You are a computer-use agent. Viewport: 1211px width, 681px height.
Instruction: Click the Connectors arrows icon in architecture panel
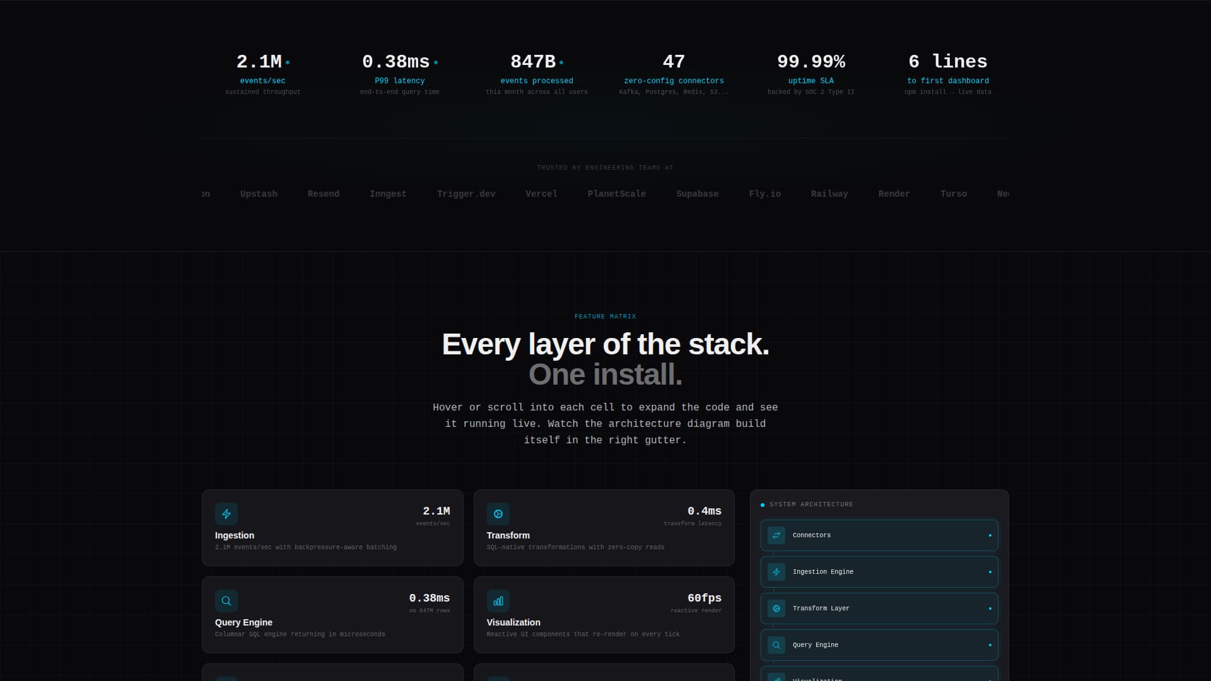click(x=776, y=535)
